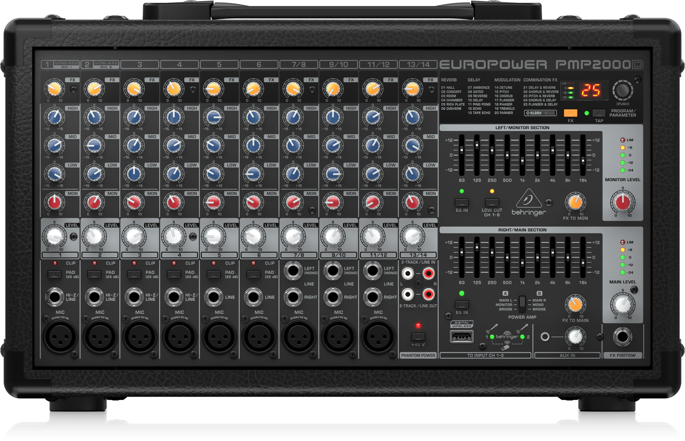Toggle the channel 1 PAD 25 dB switch
Image resolution: width=685 pixels, height=441 pixels.
tap(54, 274)
